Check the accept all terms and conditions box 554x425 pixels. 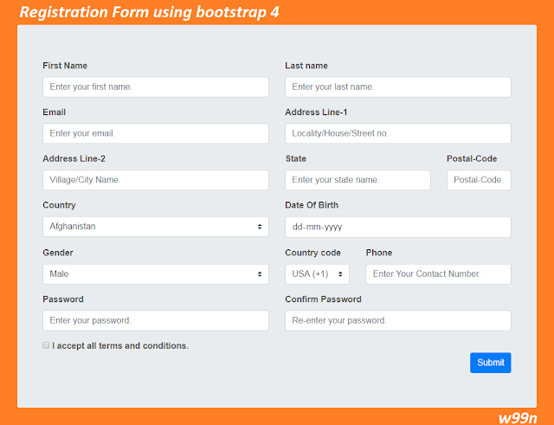click(x=46, y=345)
